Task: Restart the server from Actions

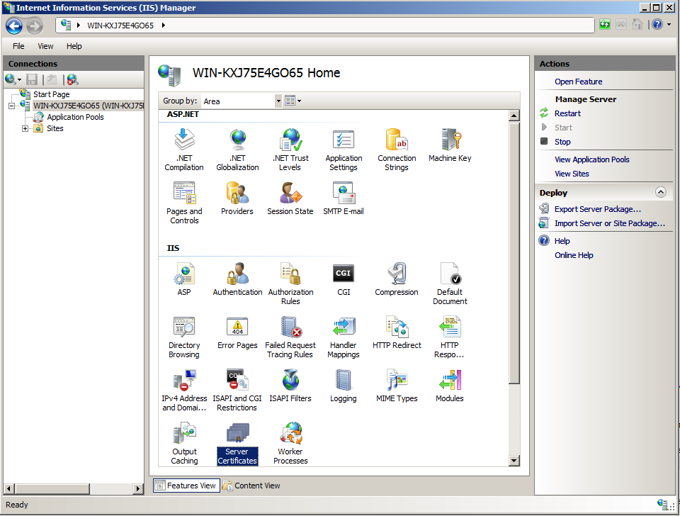Action: [x=567, y=113]
